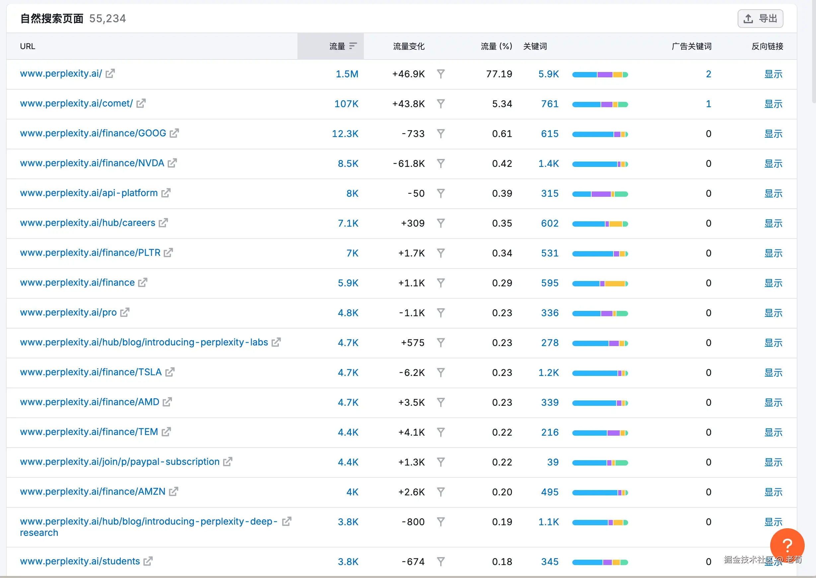Click ad keywords count 2 in first row
Image resolution: width=816 pixels, height=578 pixels.
(708, 74)
